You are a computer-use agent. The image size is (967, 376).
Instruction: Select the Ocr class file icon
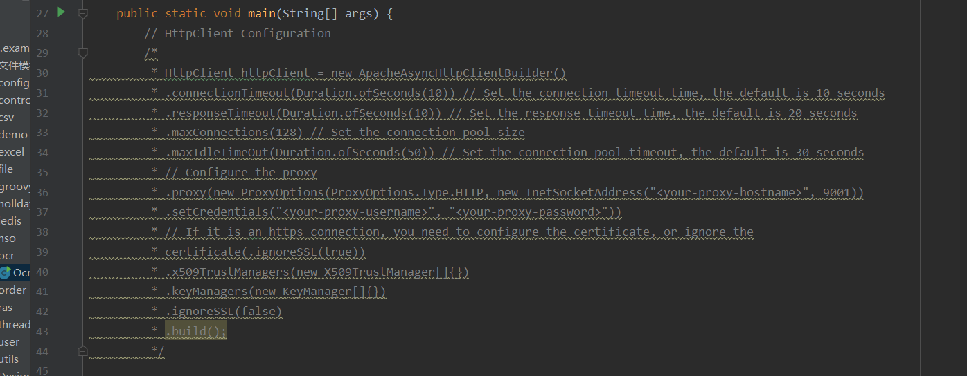pos(6,273)
